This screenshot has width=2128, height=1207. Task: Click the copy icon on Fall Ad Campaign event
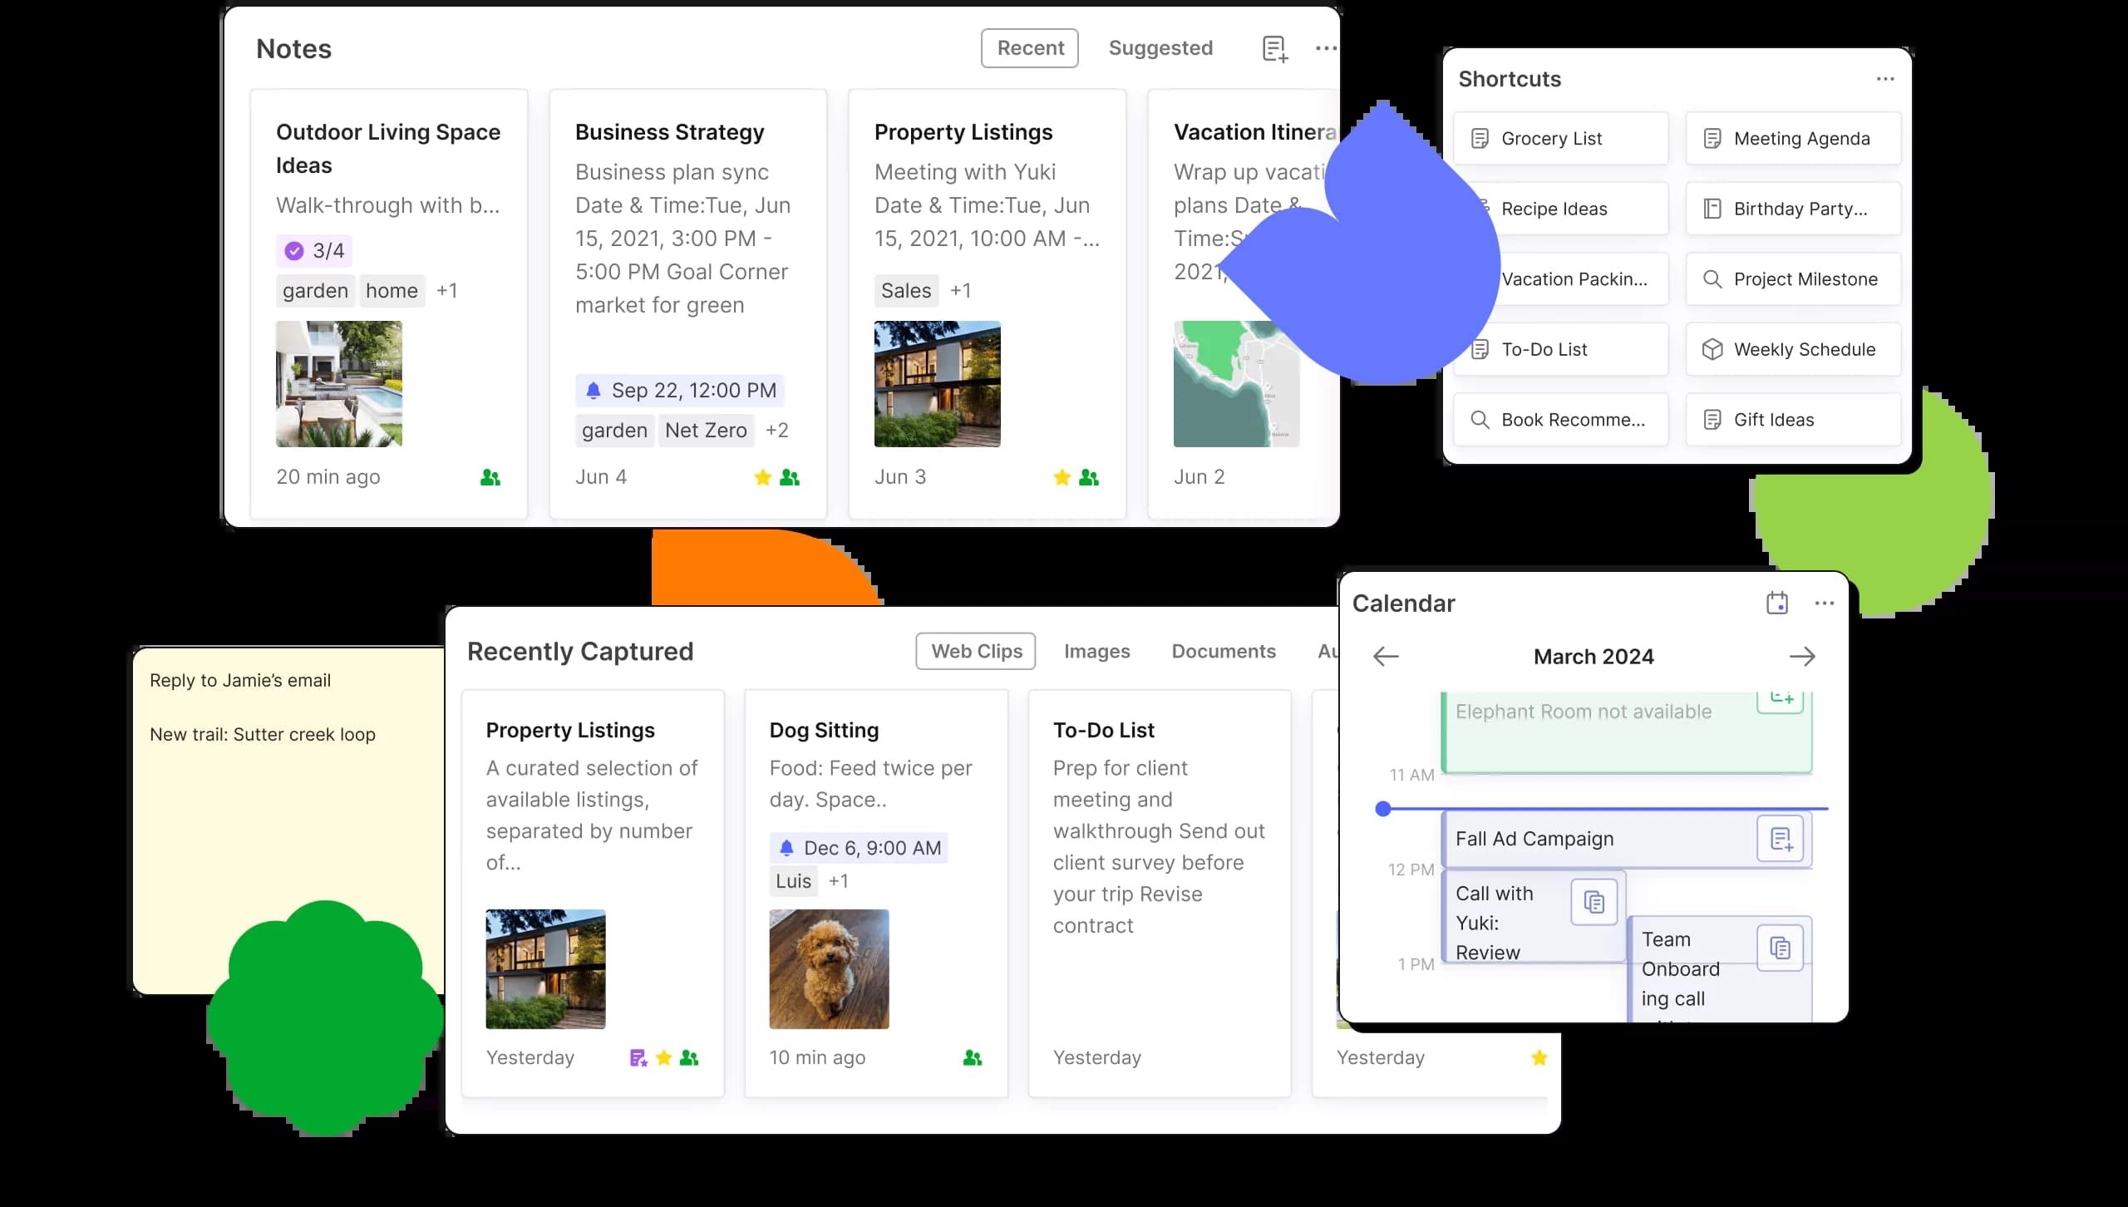click(x=1781, y=839)
